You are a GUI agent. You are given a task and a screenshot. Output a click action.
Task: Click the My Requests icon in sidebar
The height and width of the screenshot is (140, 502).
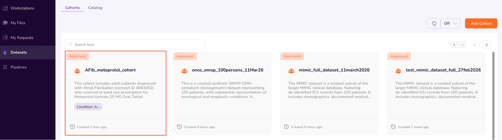coord(5,37)
